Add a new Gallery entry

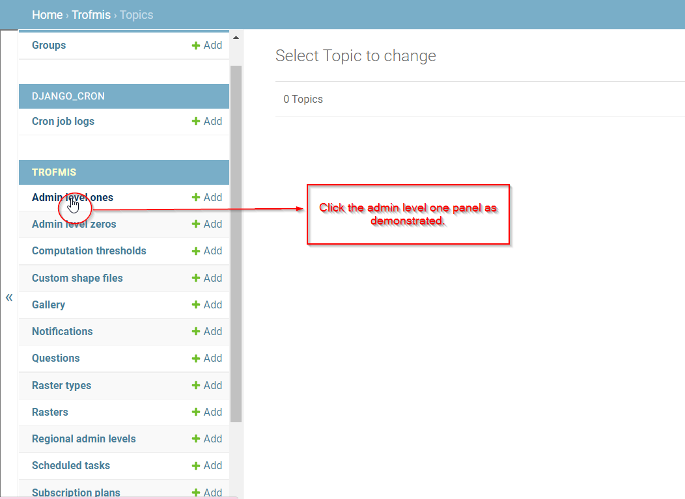coord(207,304)
